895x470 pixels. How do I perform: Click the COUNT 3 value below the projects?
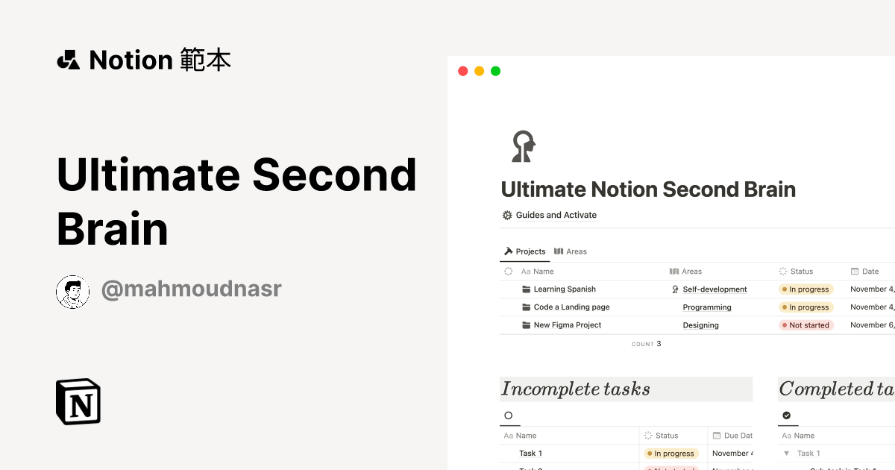[647, 343]
